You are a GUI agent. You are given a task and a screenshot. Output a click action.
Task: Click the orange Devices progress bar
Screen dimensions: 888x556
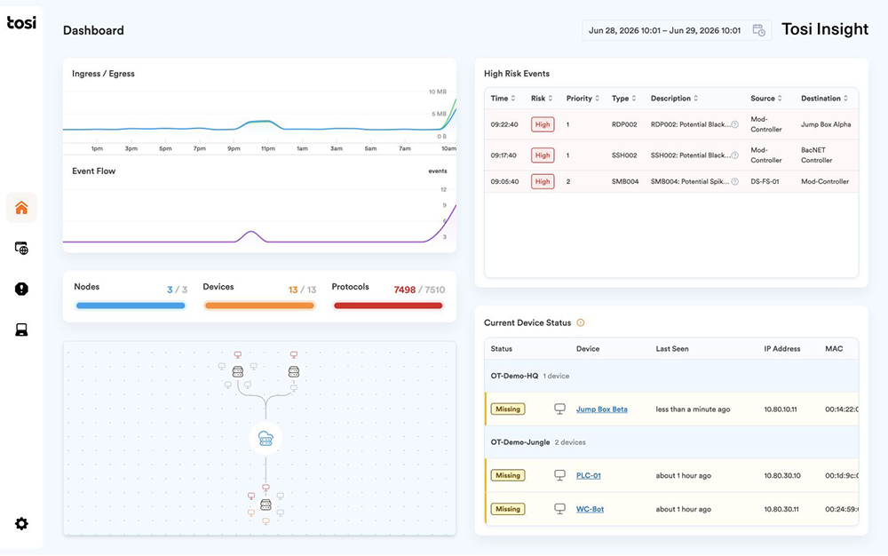click(x=259, y=306)
